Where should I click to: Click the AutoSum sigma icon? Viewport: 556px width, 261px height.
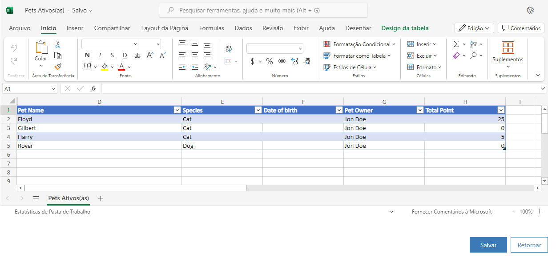click(x=456, y=44)
